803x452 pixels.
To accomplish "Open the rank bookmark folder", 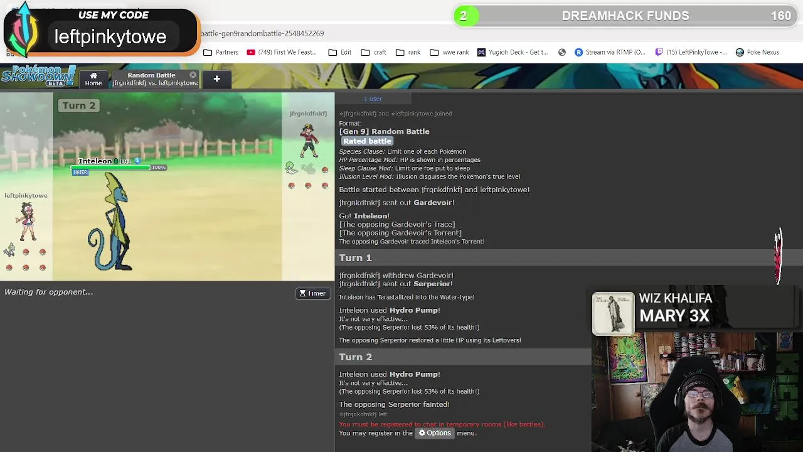I will [x=408, y=52].
